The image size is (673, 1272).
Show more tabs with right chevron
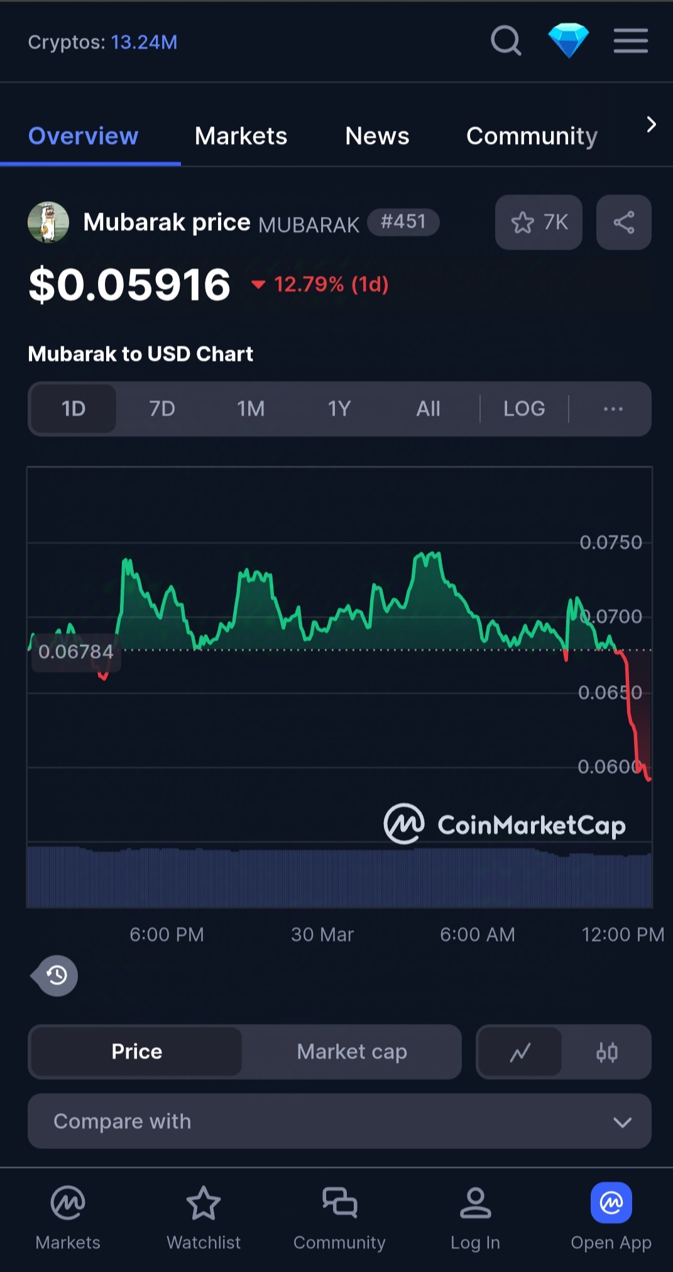pyautogui.click(x=652, y=124)
